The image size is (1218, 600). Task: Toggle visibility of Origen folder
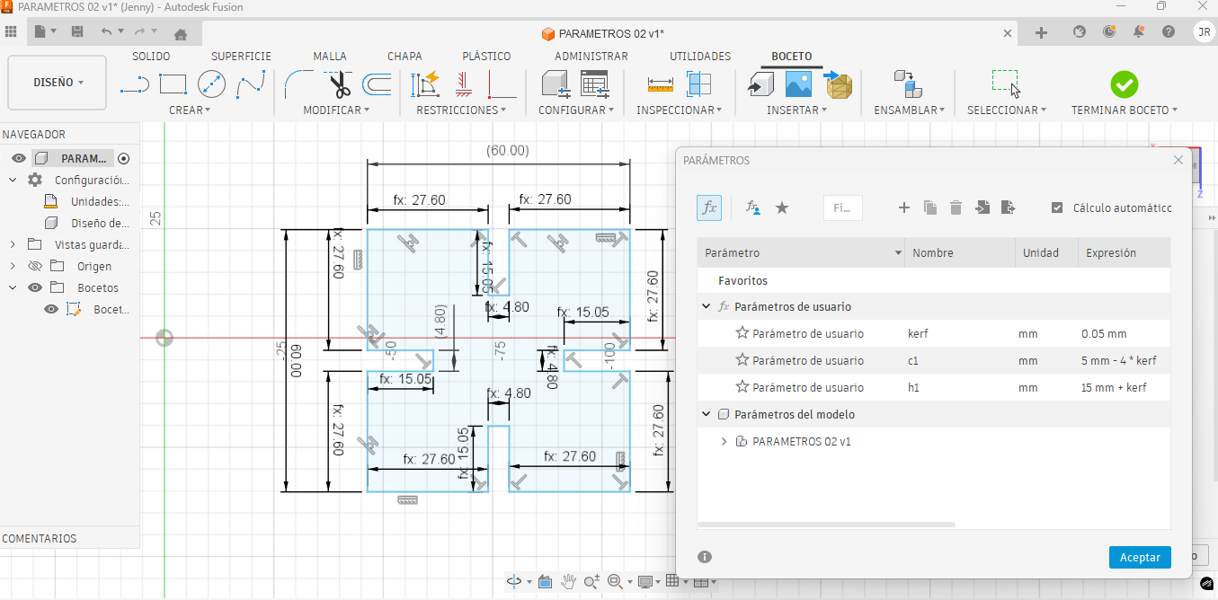point(35,267)
